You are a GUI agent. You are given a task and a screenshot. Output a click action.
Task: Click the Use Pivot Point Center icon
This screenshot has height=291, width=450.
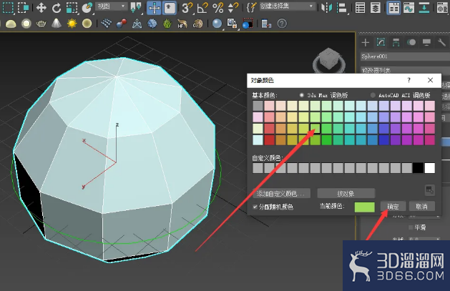coord(135,8)
